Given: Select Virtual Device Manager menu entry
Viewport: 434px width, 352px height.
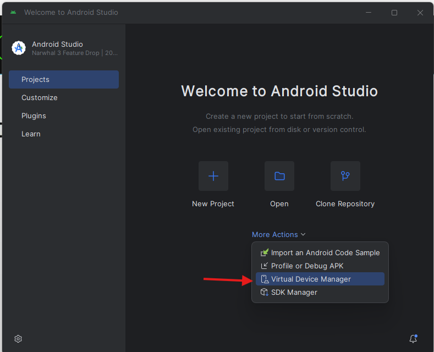Looking at the screenshot, I should click(x=311, y=279).
